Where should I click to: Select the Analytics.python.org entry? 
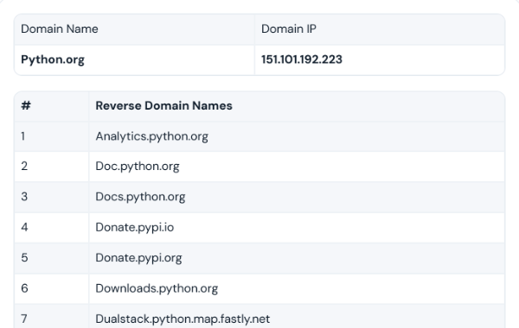pyautogui.click(x=152, y=136)
